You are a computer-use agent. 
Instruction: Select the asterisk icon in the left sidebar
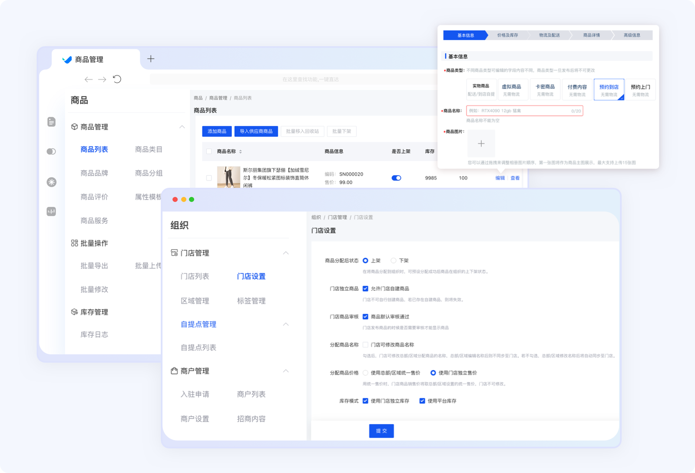[52, 183]
